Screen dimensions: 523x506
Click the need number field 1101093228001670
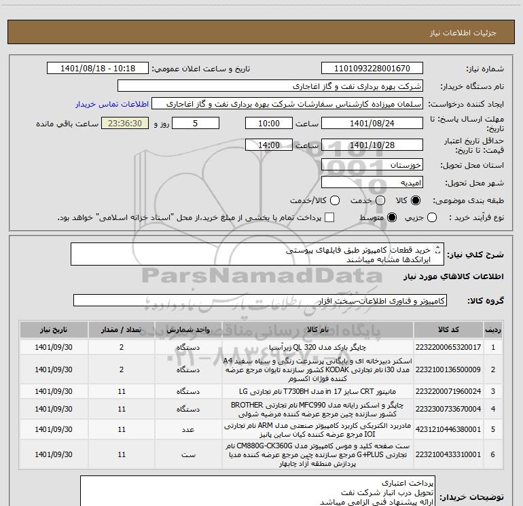372,69
